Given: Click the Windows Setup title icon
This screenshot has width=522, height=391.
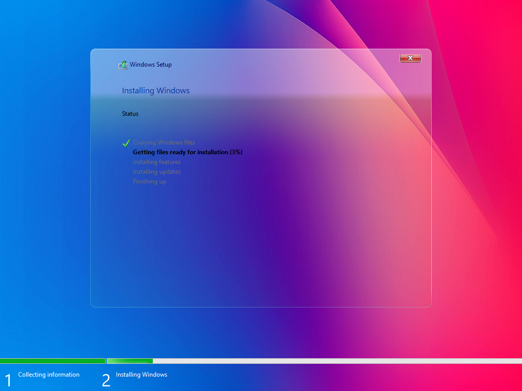Looking at the screenshot, I should (x=123, y=65).
